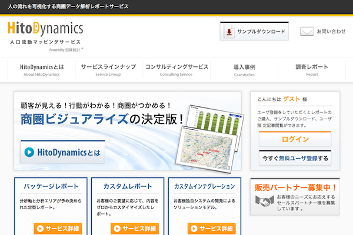Click the HitoDynamics logo
The image size is (353, 235).
tap(45, 29)
